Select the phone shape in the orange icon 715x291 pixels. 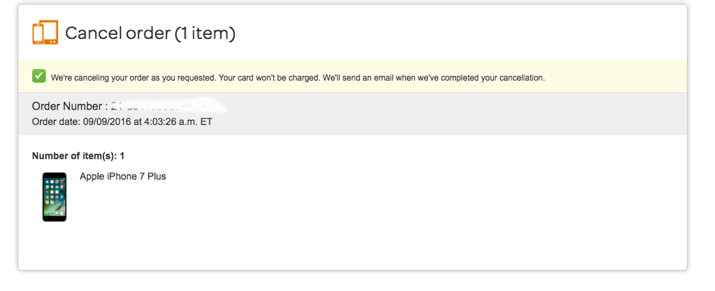[x=37, y=33]
